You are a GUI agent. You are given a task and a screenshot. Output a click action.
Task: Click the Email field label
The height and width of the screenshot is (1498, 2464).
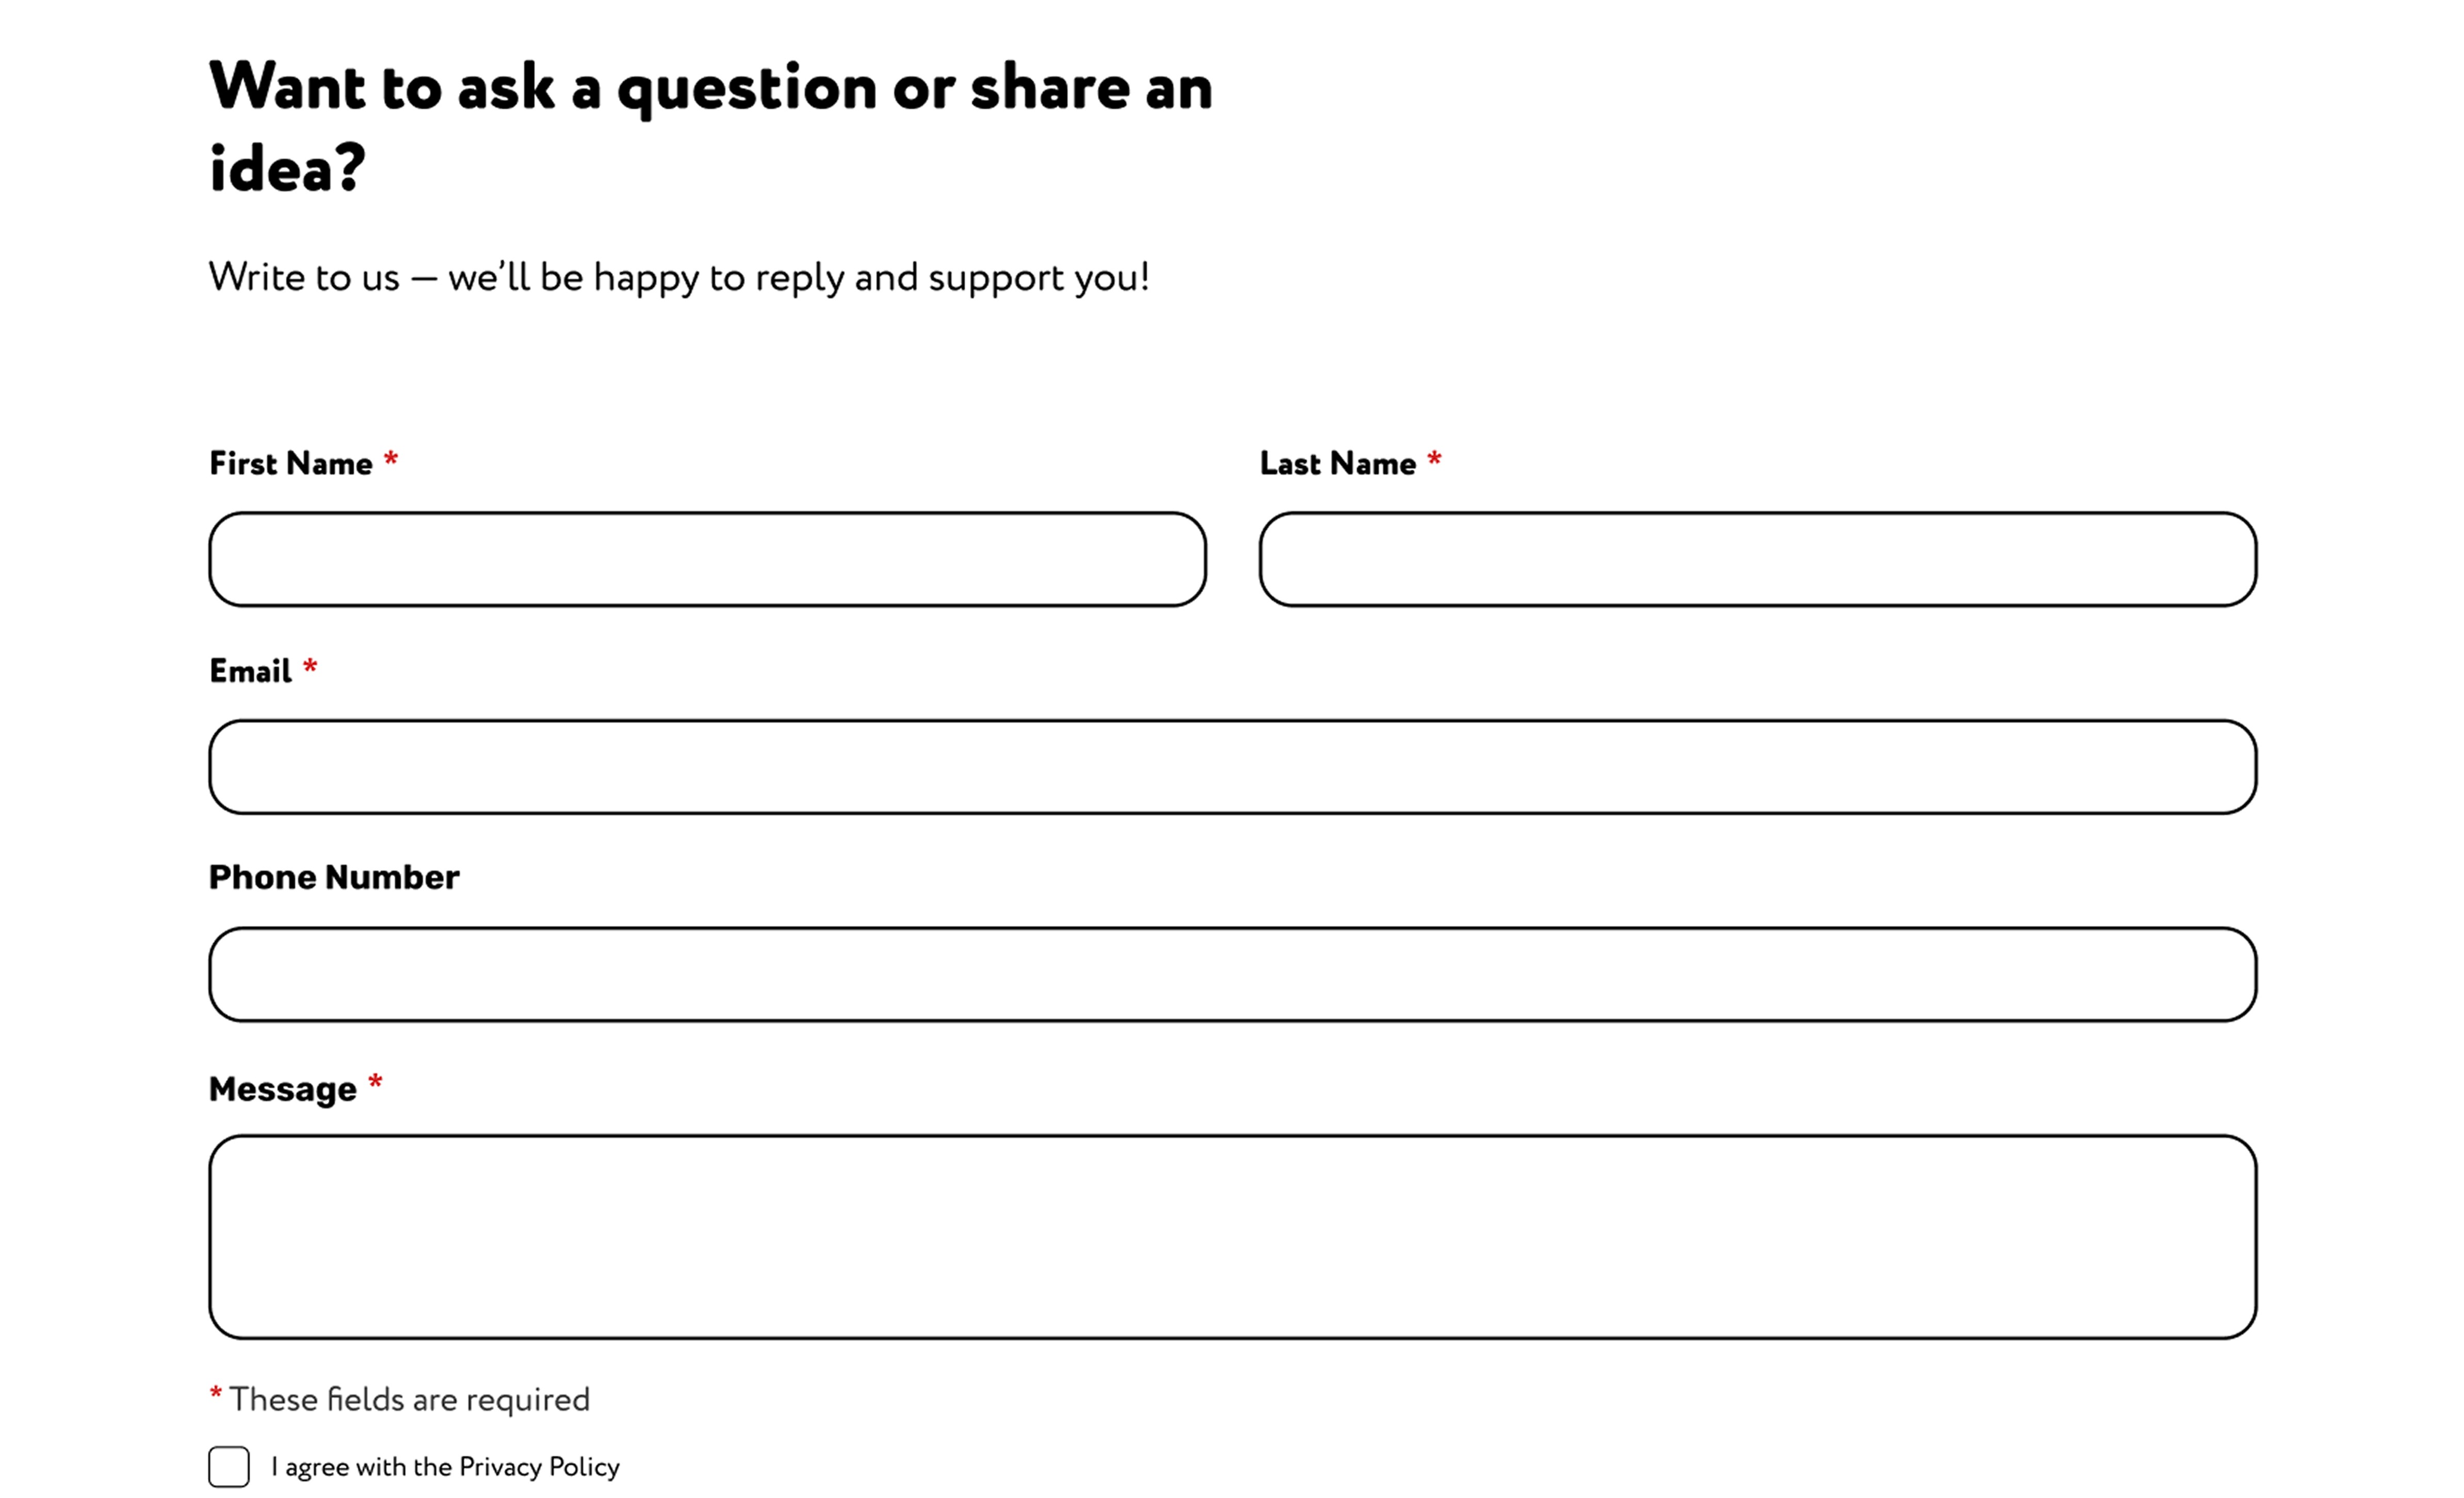tap(250, 671)
